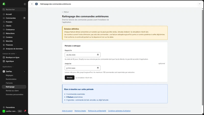The width and height of the screenshot is (204, 115).
Task: Open calendar picker for Depuis le
Action: click(98, 55)
